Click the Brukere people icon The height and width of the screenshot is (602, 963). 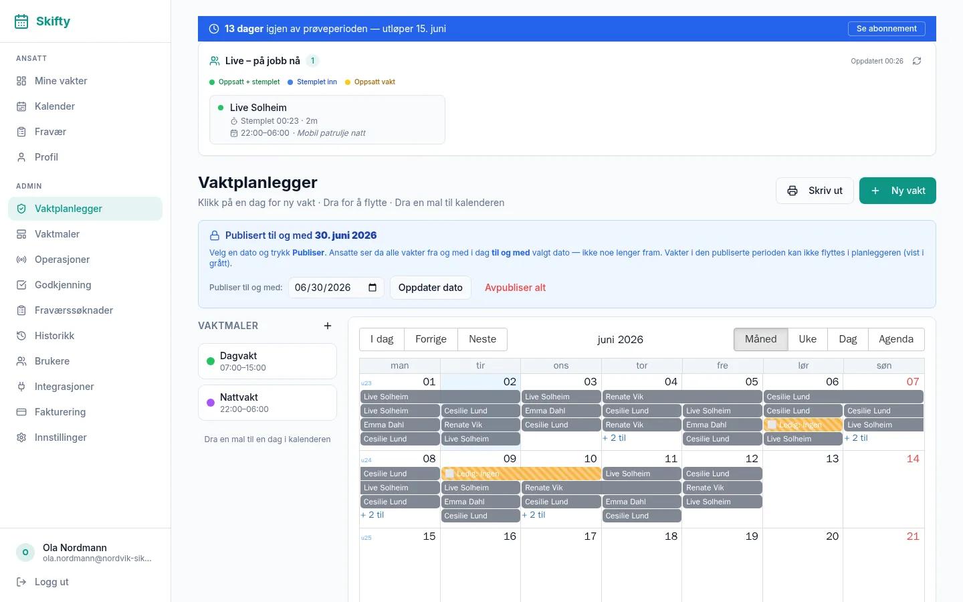21,361
